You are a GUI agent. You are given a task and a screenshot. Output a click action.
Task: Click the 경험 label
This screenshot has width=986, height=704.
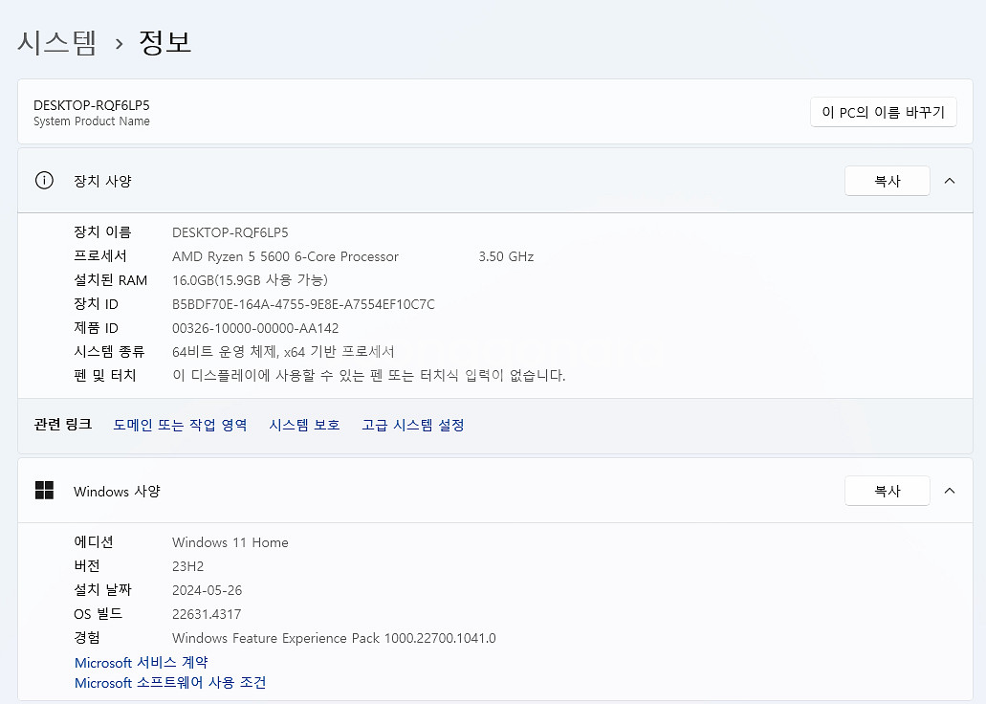coord(87,638)
